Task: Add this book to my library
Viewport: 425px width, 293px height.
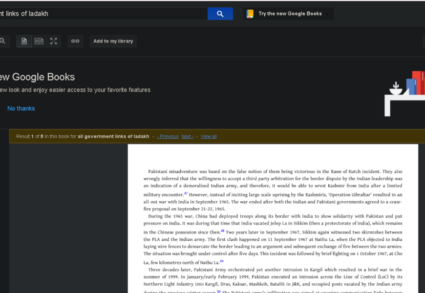Action: [x=113, y=41]
